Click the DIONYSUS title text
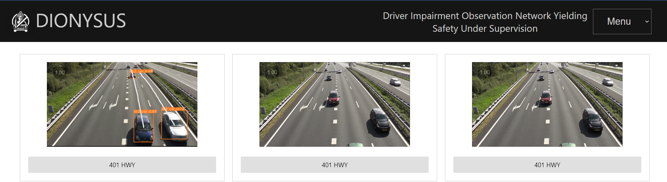 point(81,21)
